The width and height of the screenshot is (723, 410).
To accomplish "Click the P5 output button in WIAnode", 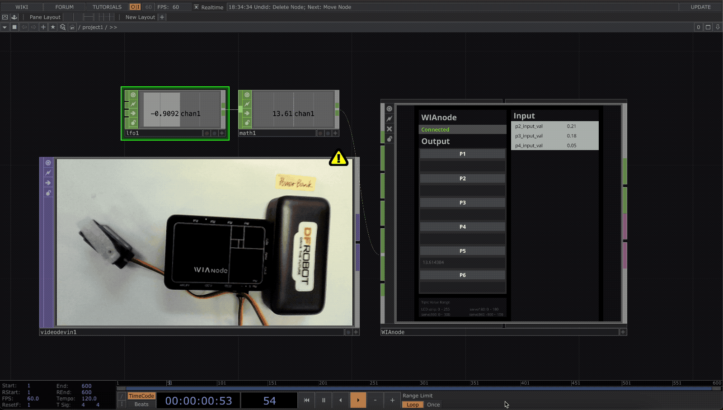I will click(462, 251).
